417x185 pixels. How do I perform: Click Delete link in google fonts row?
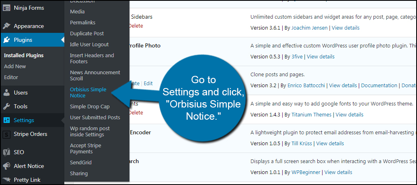tap(136, 113)
